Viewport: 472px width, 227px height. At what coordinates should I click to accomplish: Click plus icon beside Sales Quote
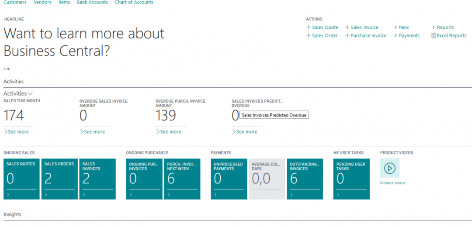tap(309, 28)
